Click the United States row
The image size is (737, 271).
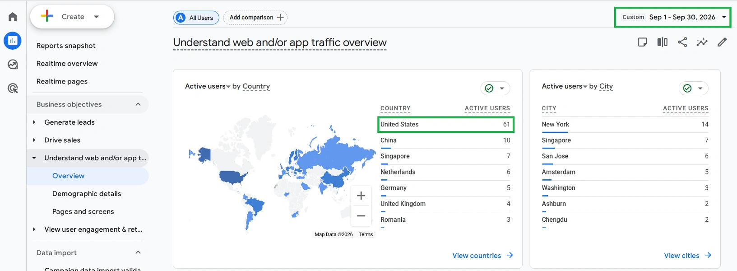(445, 124)
